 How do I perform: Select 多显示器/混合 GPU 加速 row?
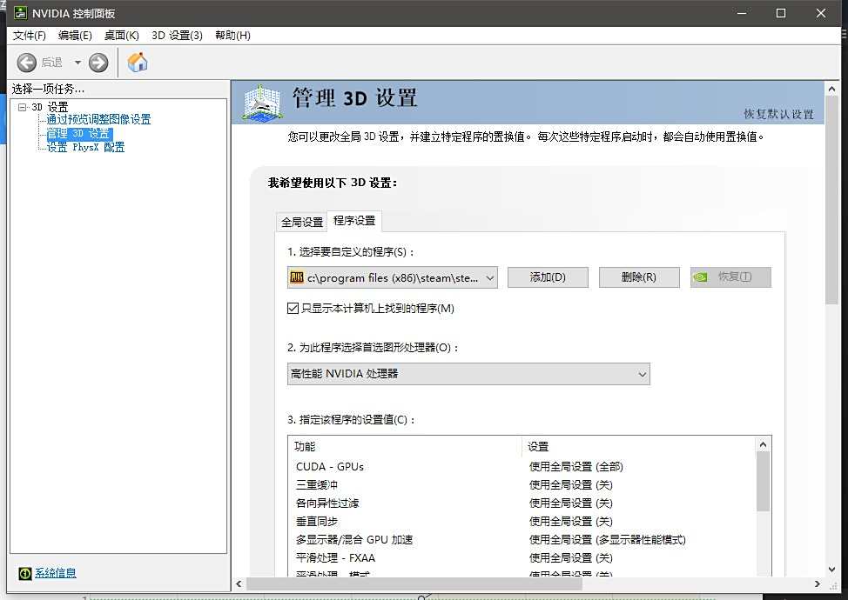[522, 540]
